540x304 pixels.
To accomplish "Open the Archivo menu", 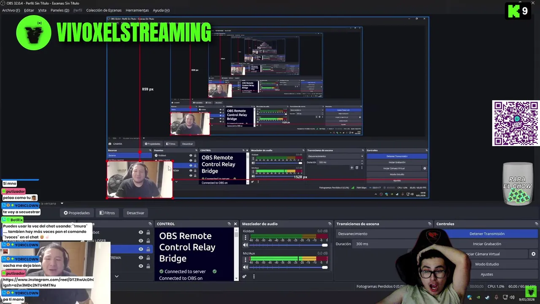I will 11,10.
